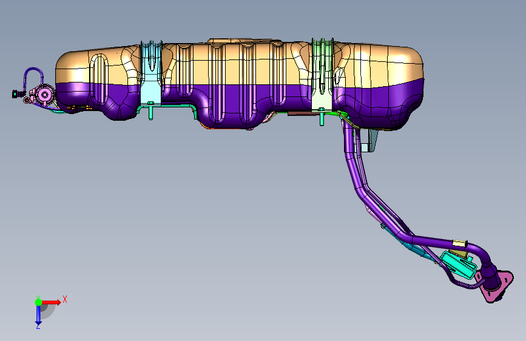Viewport: 526px width, 341px height.
Task: Pick the cyan bracket on the filler pipe
Action: (x=458, y=265)
